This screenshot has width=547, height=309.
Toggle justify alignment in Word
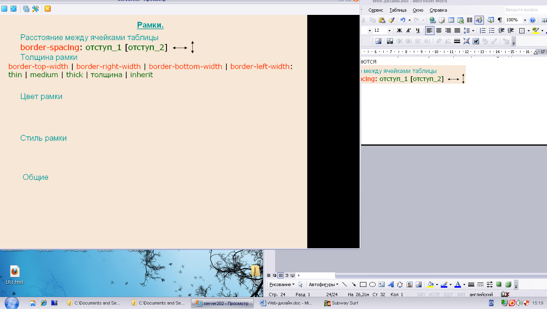[x=457, y=30]
